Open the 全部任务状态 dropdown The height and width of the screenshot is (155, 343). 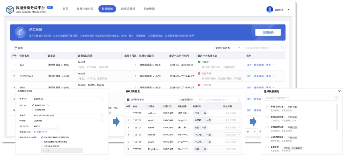[x=227, y=48]
